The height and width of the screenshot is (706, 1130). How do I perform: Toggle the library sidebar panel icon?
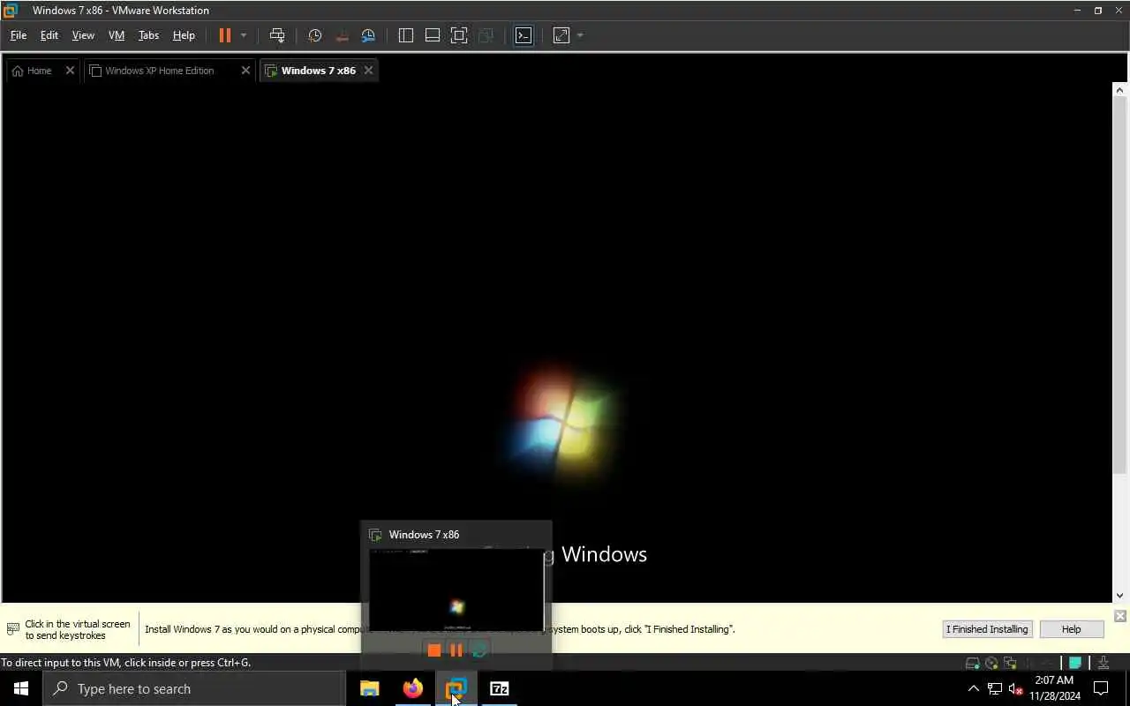coord(406,35)
